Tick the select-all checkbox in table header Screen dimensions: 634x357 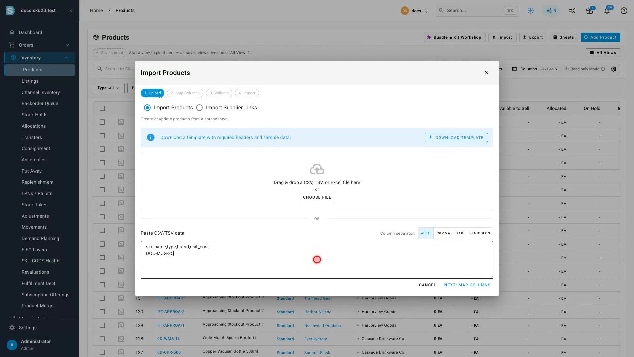click(102, 108)
